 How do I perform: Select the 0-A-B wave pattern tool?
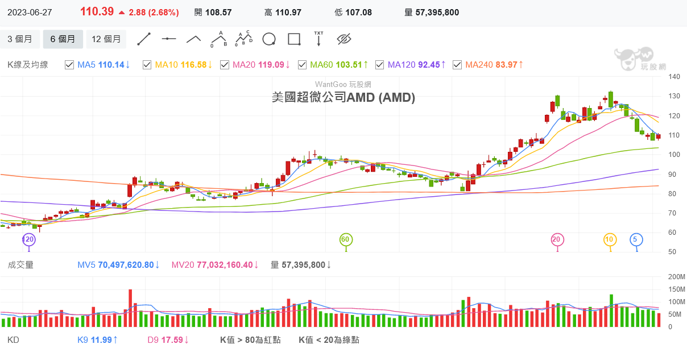[219, 39]
